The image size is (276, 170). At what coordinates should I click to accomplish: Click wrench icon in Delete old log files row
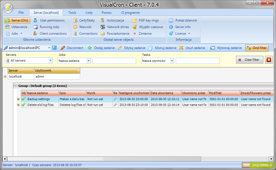115,105
